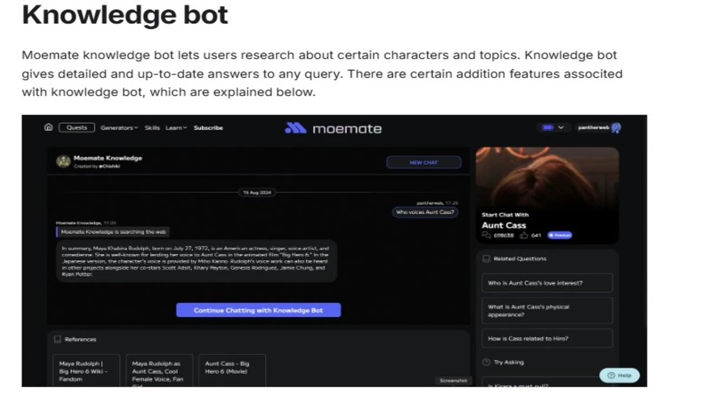Click the Home icon in the navbar
The height and width of the screenshot is (398, 707).
click(48, 127)
